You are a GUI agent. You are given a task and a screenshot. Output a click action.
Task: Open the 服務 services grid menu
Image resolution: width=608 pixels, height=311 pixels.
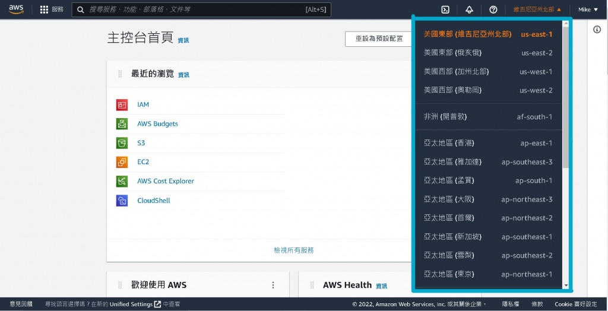click(52, 9)
